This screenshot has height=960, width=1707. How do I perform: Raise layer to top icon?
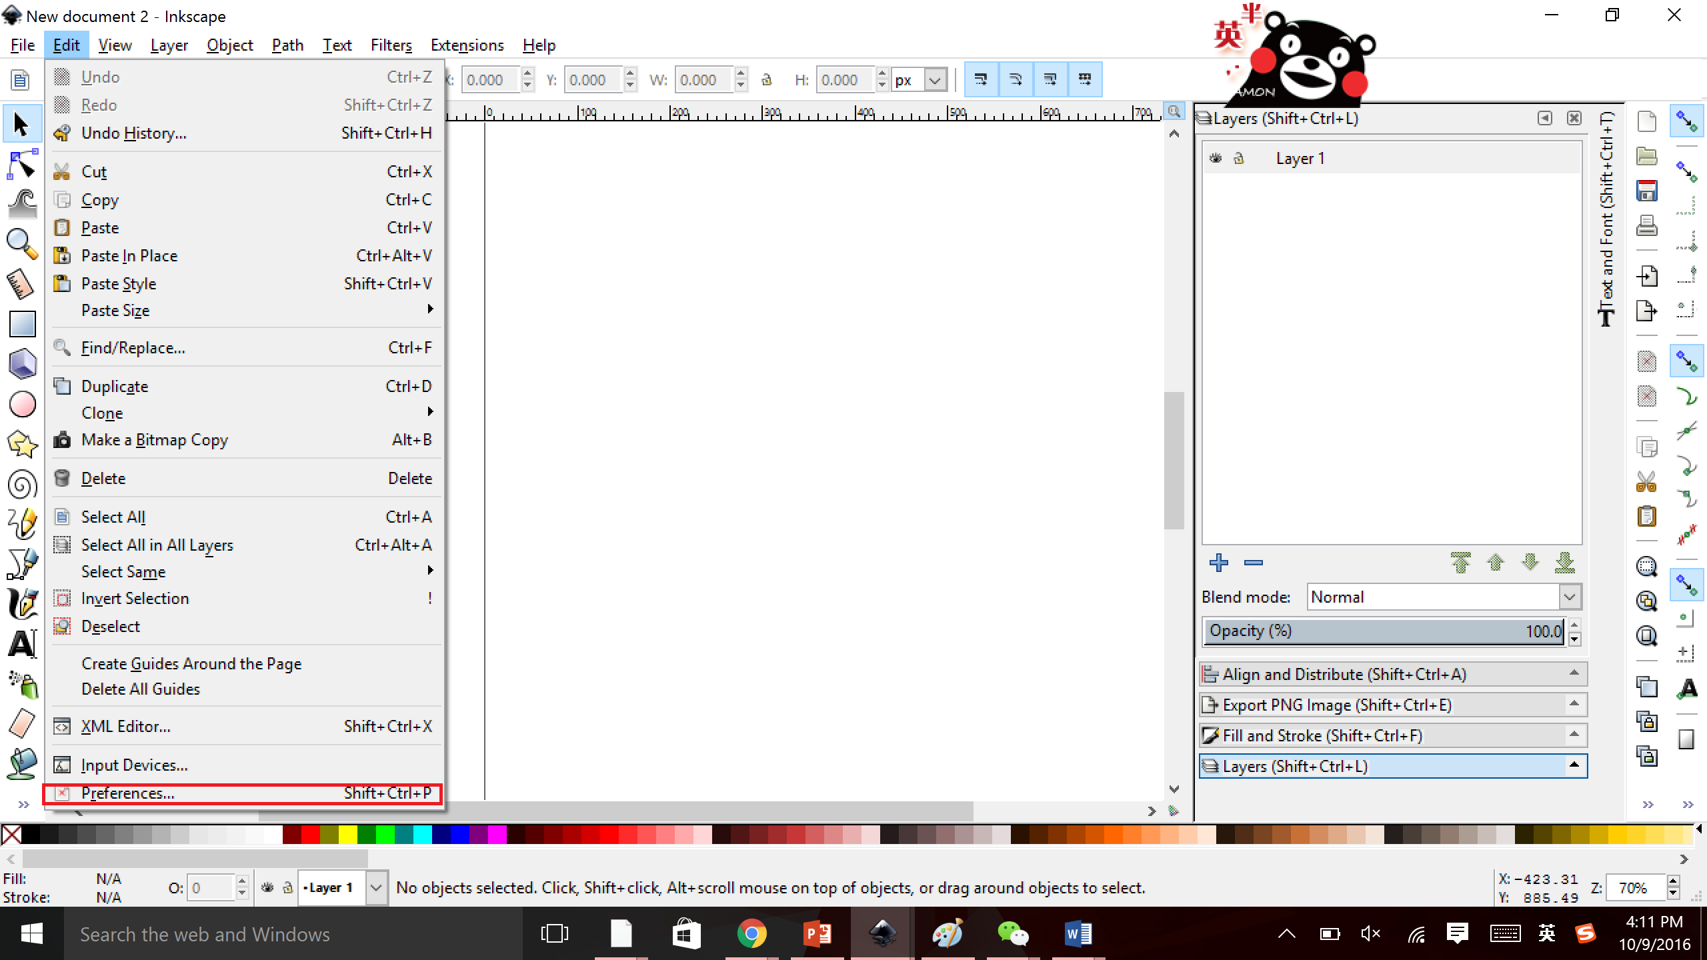point(1460,563)
